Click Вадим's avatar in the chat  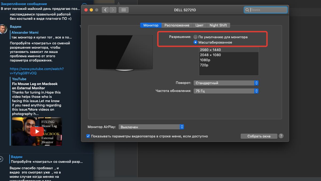click(x=3, y=29)
